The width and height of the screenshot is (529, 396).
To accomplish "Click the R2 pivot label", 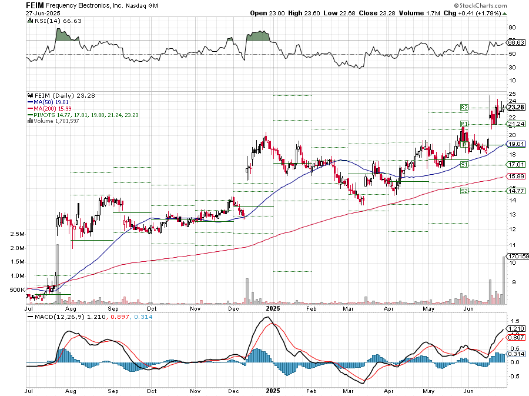I will (x=464, y=107).
